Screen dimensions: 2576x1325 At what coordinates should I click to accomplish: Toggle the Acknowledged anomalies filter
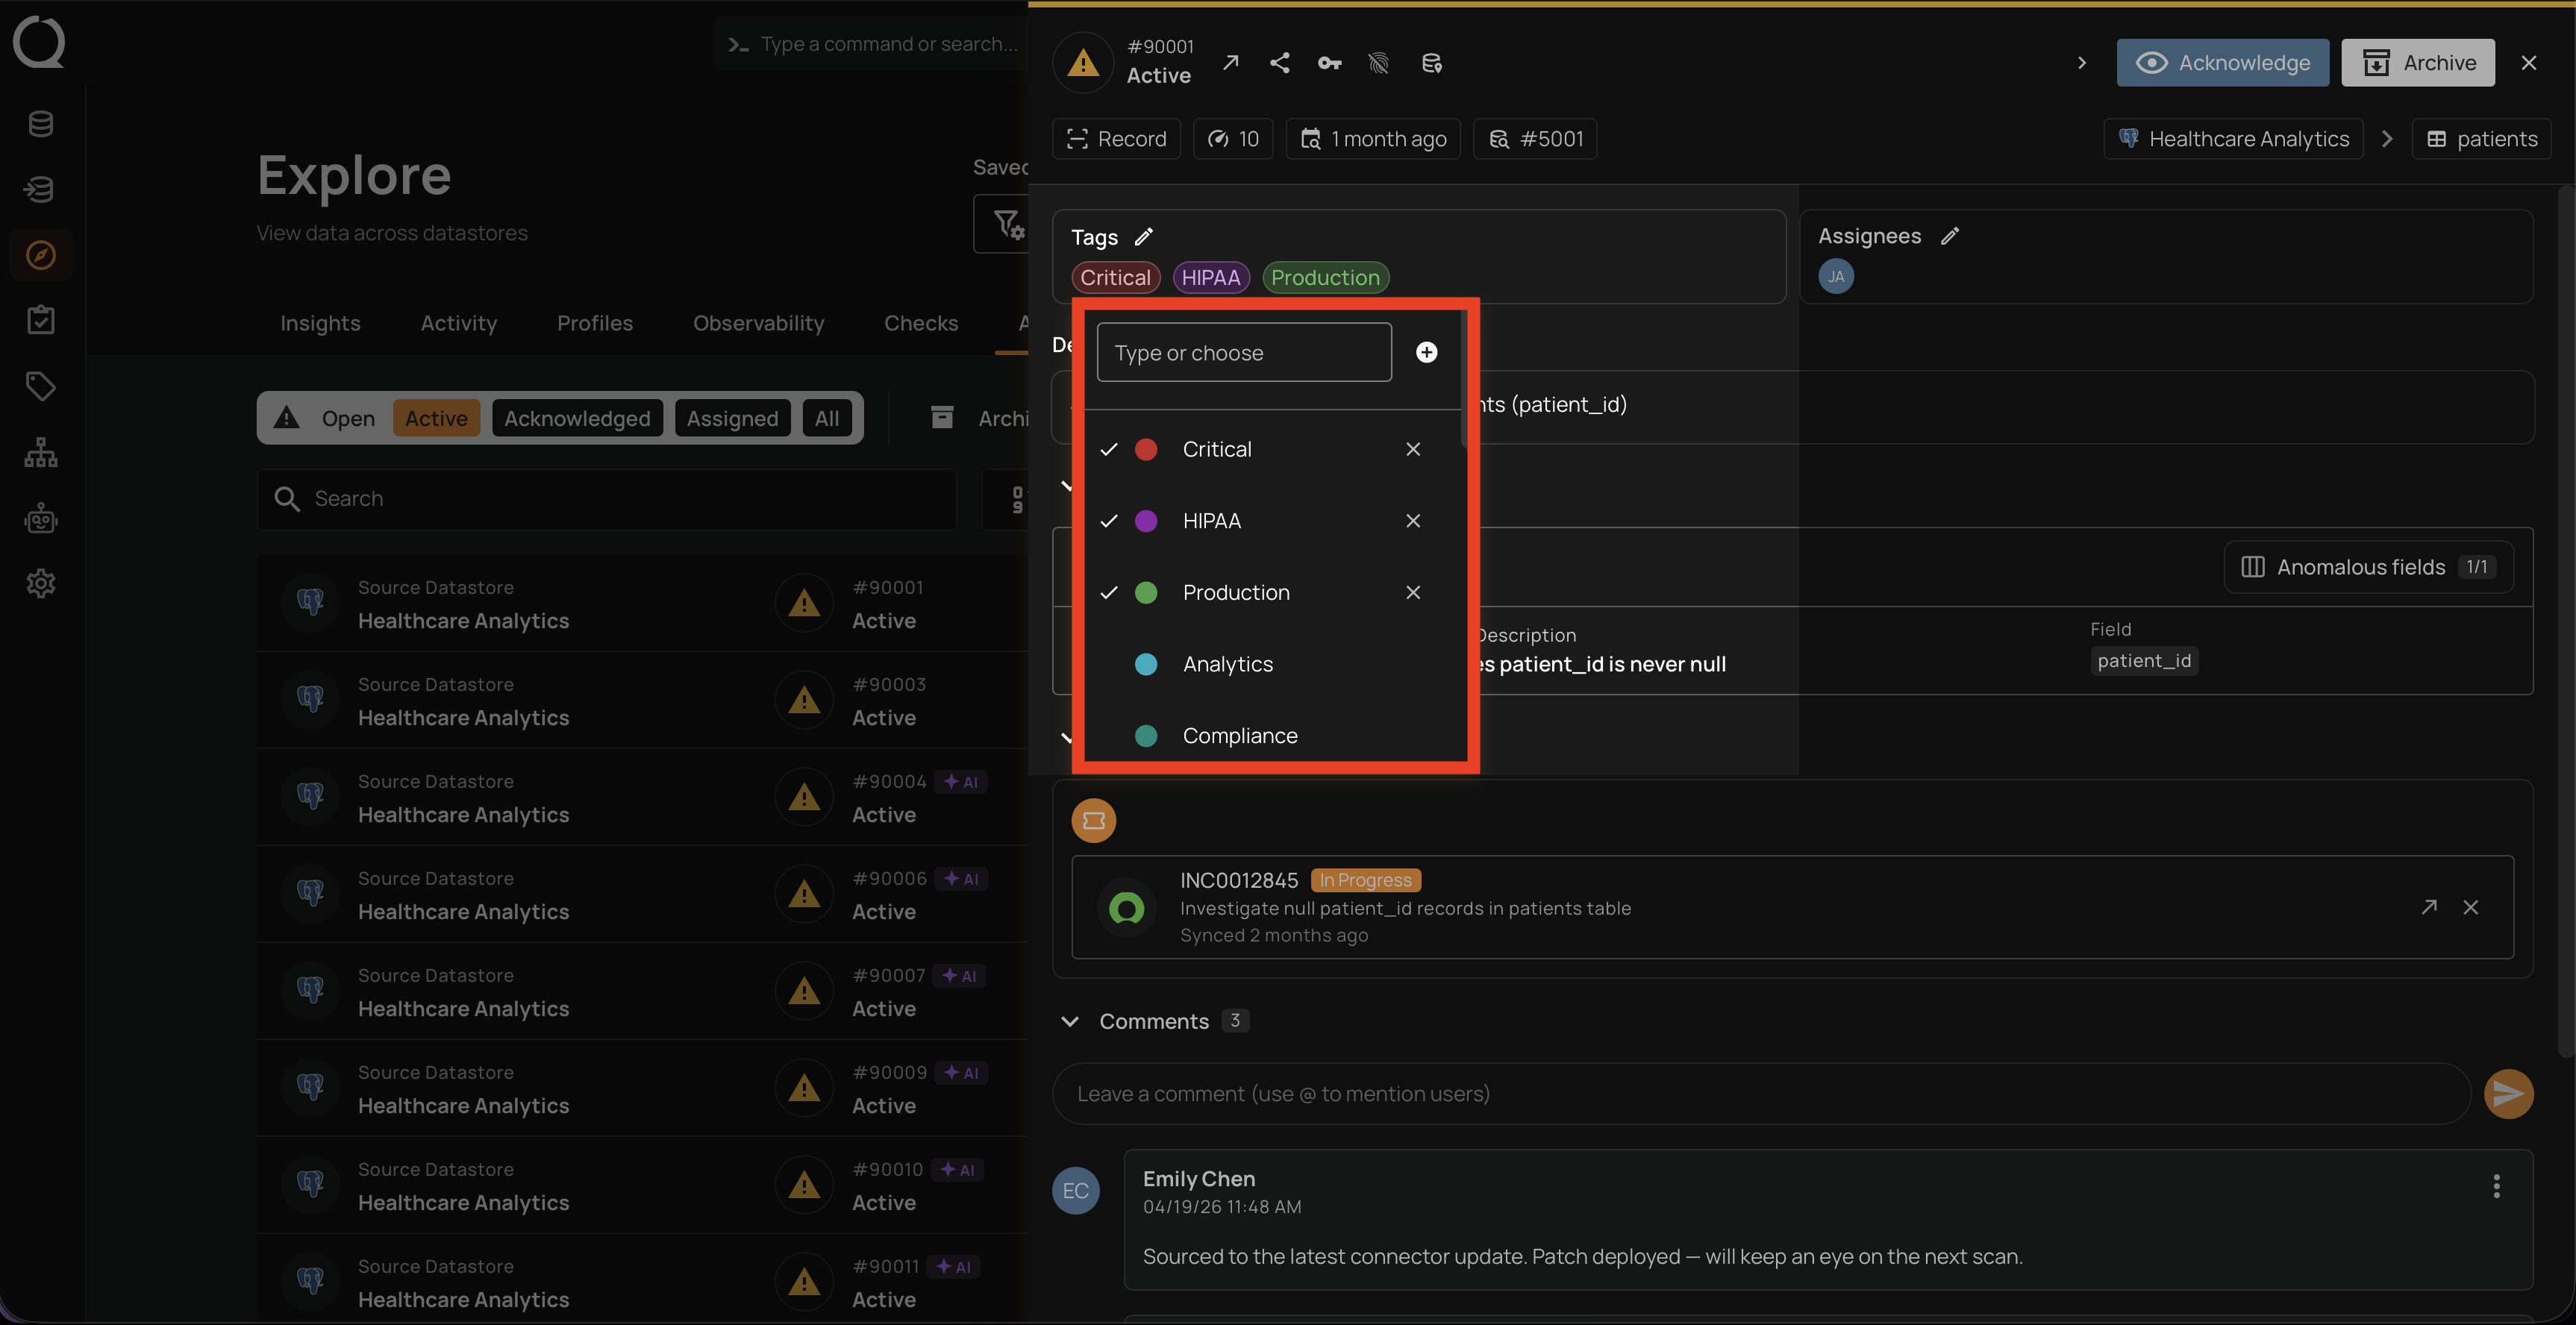point(577,418)
